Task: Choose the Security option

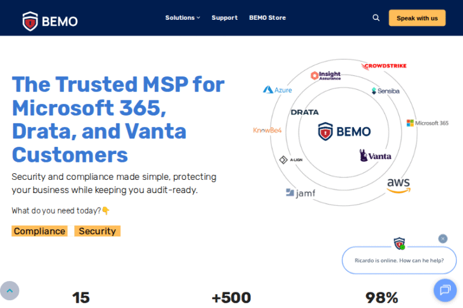Action: [97, 231]
